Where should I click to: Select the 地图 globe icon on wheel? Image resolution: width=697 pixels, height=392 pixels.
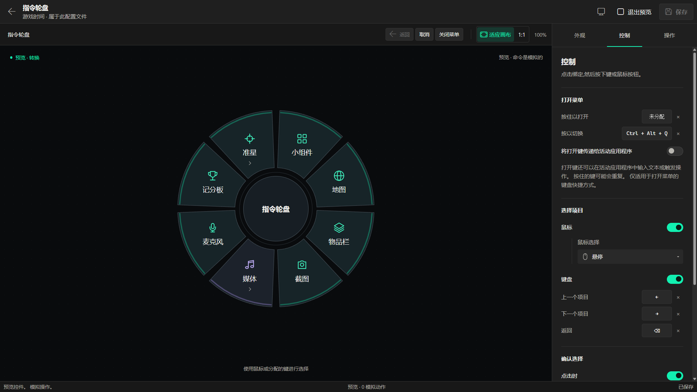point(339,176)
